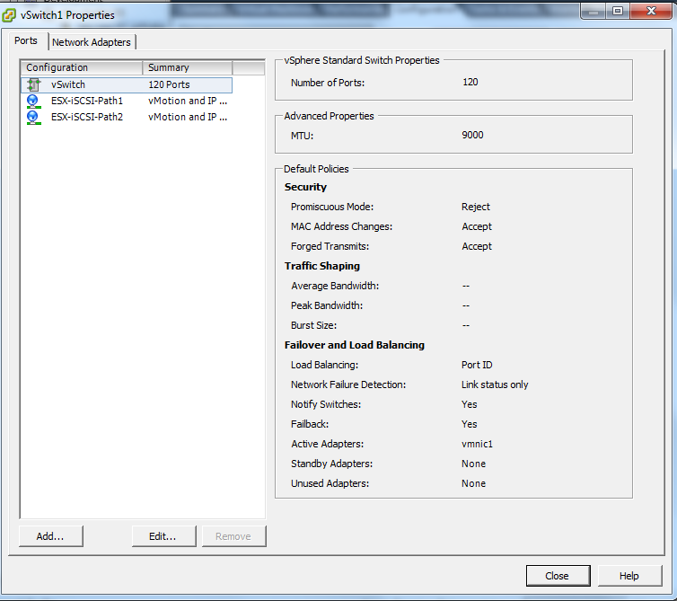Click the ESX-iSCSI-Path2 port globe icon
The width and height of the screenshot is (677, 601).
coord(34,118)
